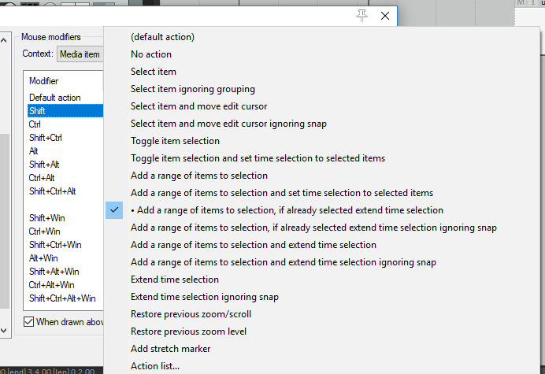Select the 'Default action' modifier row

[x=55, y=98]
